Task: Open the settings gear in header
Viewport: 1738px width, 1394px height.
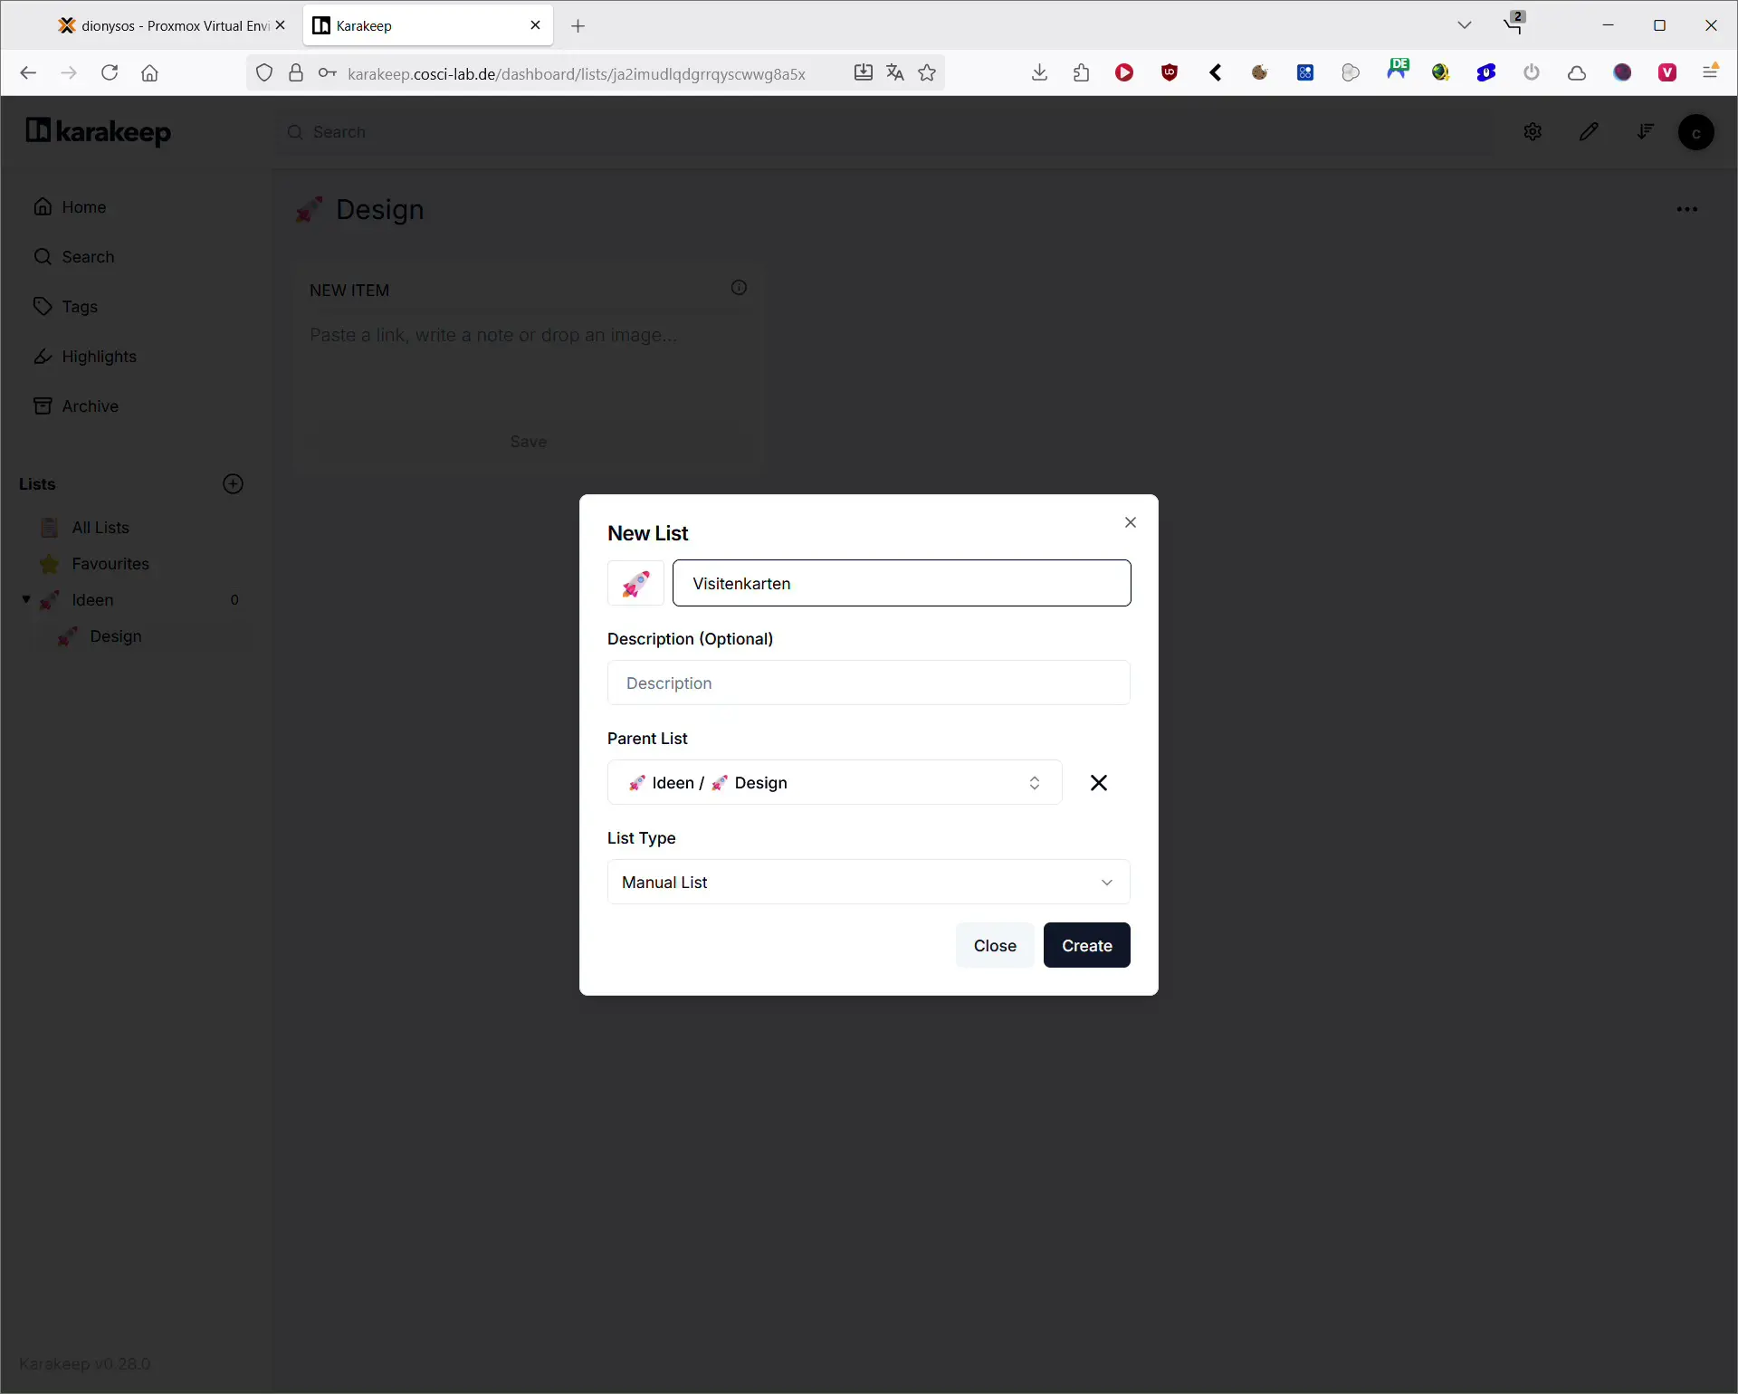Action: (1533, 132)
